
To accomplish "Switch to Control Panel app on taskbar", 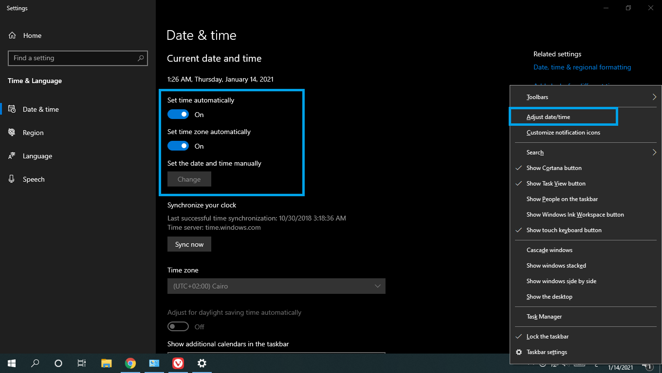I will pyautogui.click(x=154, y=363).
